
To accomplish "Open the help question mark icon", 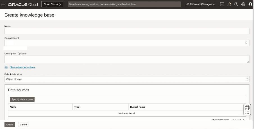I will [236, 4].
